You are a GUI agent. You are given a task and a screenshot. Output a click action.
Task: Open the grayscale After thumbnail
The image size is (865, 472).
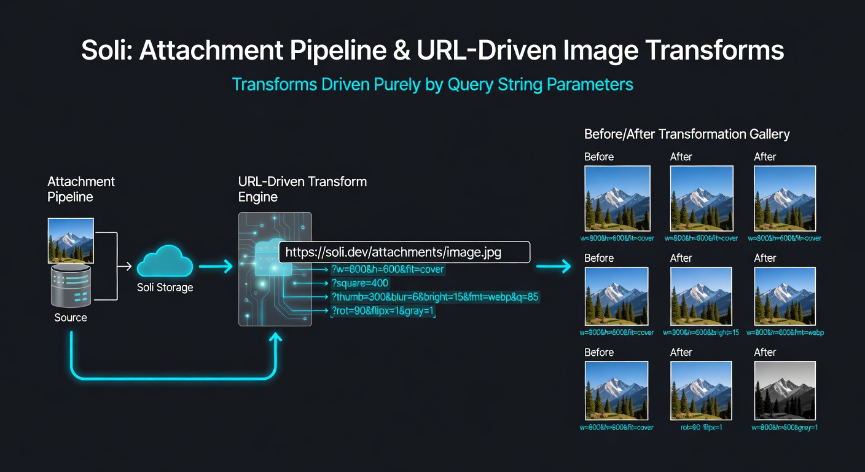(x=785, y=390)
